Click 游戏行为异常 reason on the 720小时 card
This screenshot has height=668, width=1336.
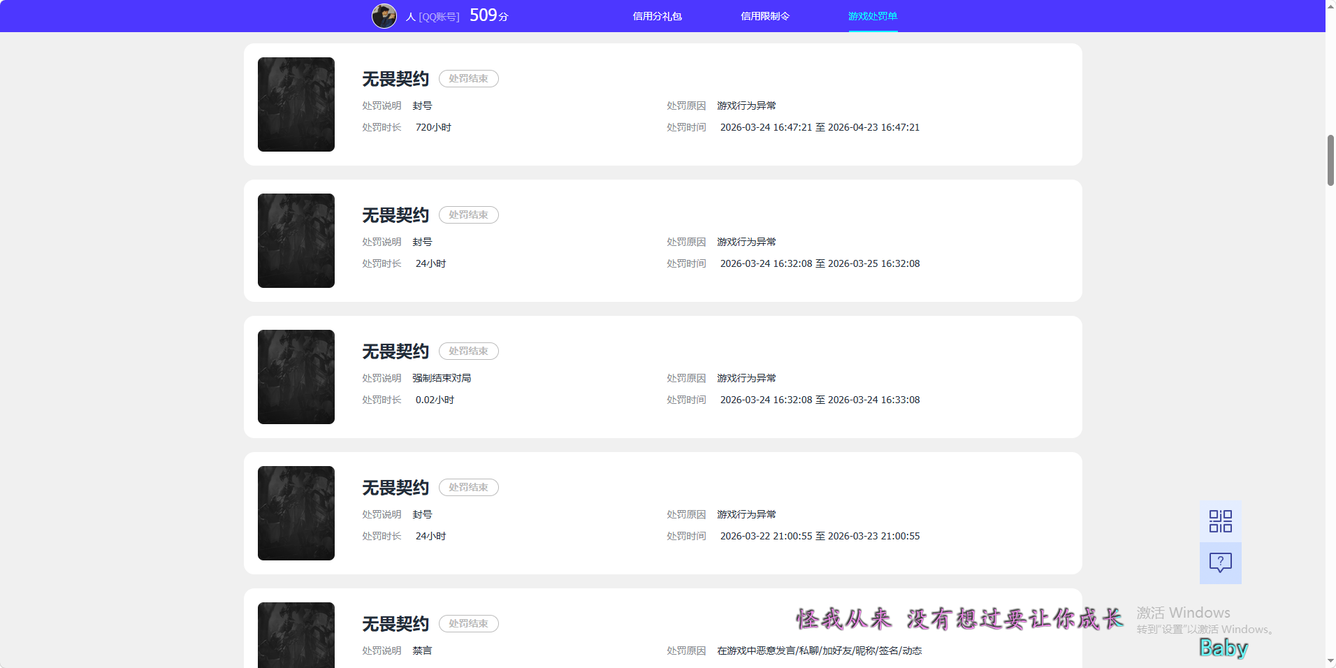pyautogui.click(x=746, y=106)
